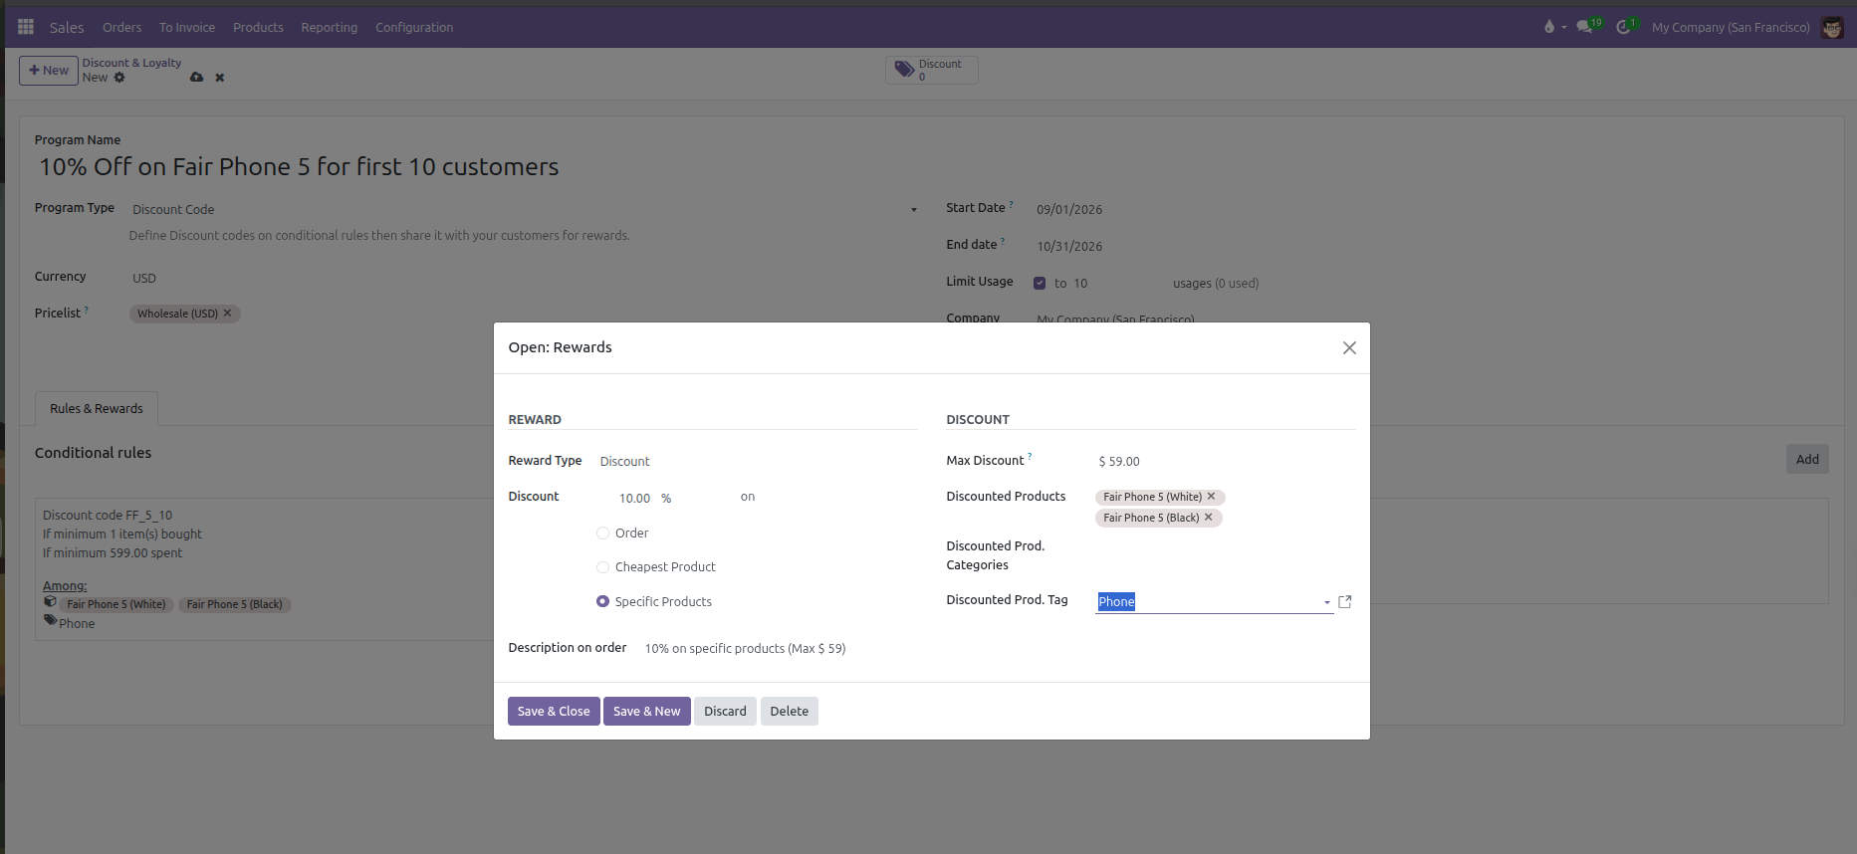The width and height of the screenshot is (1857, 854).
Task: Remove the Wholesale (USD) pricelist tag
Action: (x=227, y=314)
